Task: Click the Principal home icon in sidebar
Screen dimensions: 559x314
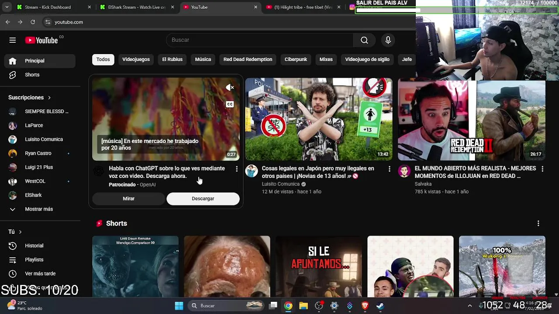Action: pos(13,61)
